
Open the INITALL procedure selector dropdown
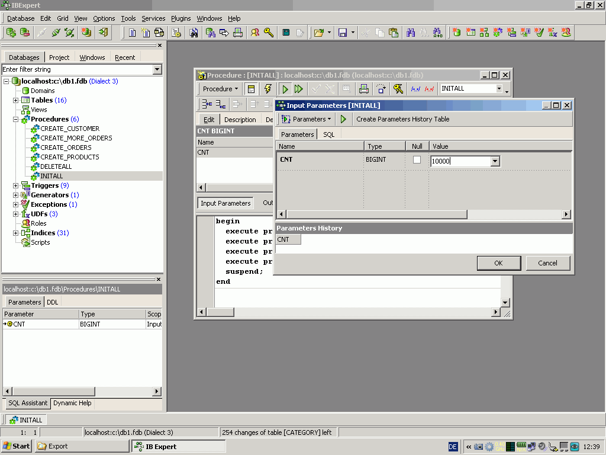tap(499, 89)
